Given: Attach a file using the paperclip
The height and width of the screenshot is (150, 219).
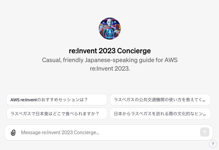Looking at the screenshot, I should 13,132.
